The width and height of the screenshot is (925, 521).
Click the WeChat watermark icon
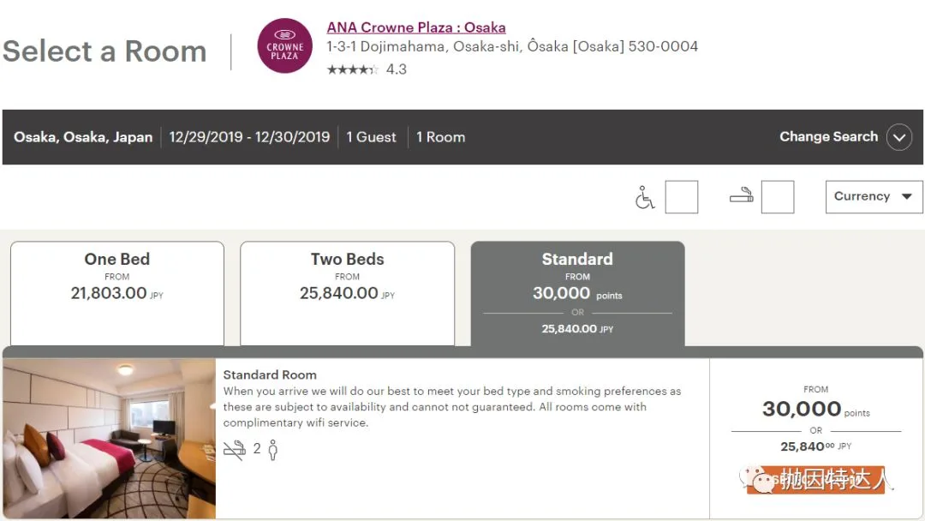[x=736, y=480]
